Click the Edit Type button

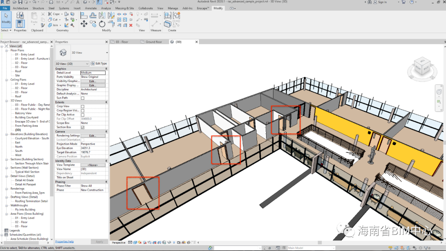(99, 64)
